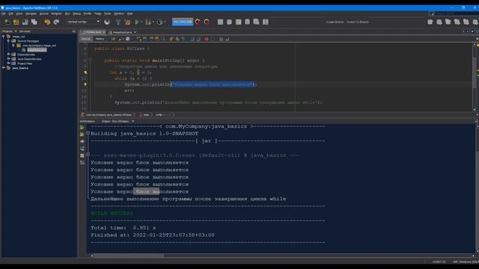Click the Stop square icon in Output
This screenshot has width=479, height=269.
[82, 155]
